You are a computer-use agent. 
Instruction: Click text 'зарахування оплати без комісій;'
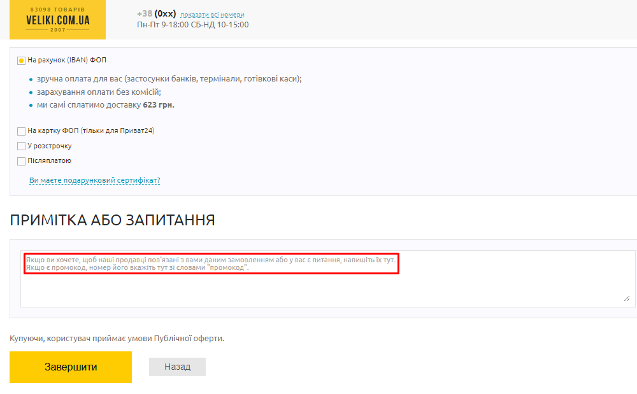point(99,92)
